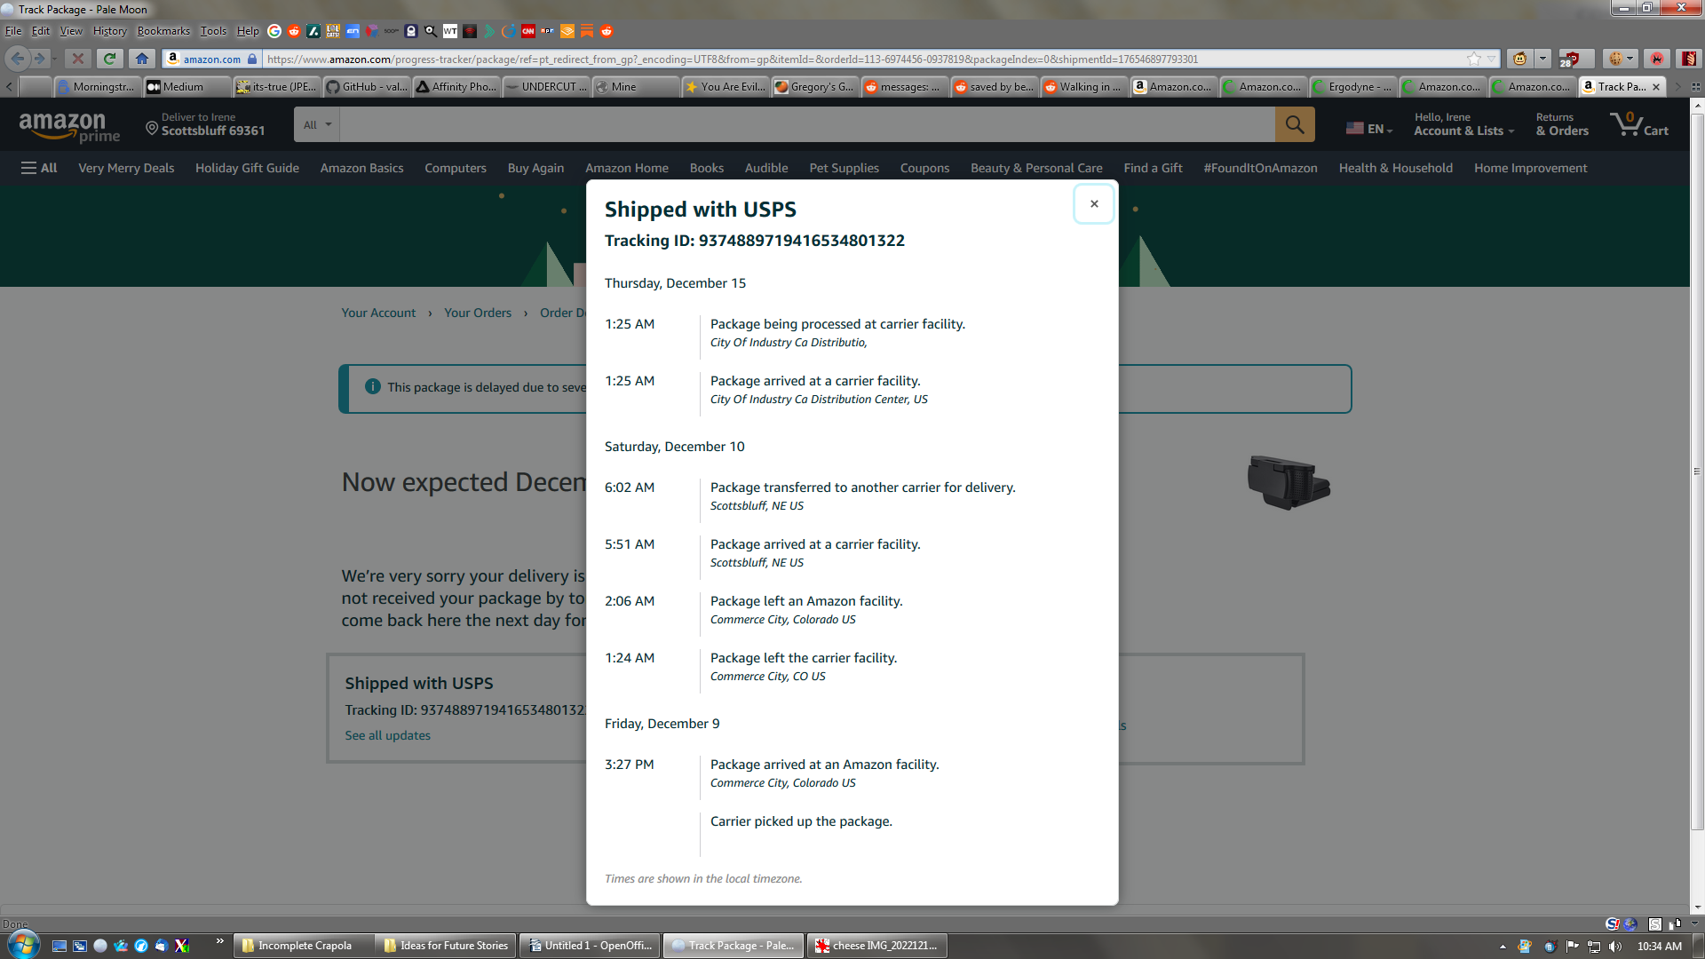Viewport: 1705px width, 959px height.
Task: Open the Tools menu
Action: pos(213,31)
